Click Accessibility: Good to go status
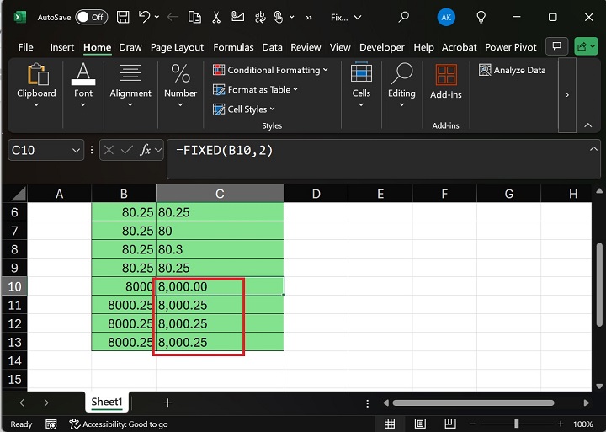606x432 pixels. [119, 424]
